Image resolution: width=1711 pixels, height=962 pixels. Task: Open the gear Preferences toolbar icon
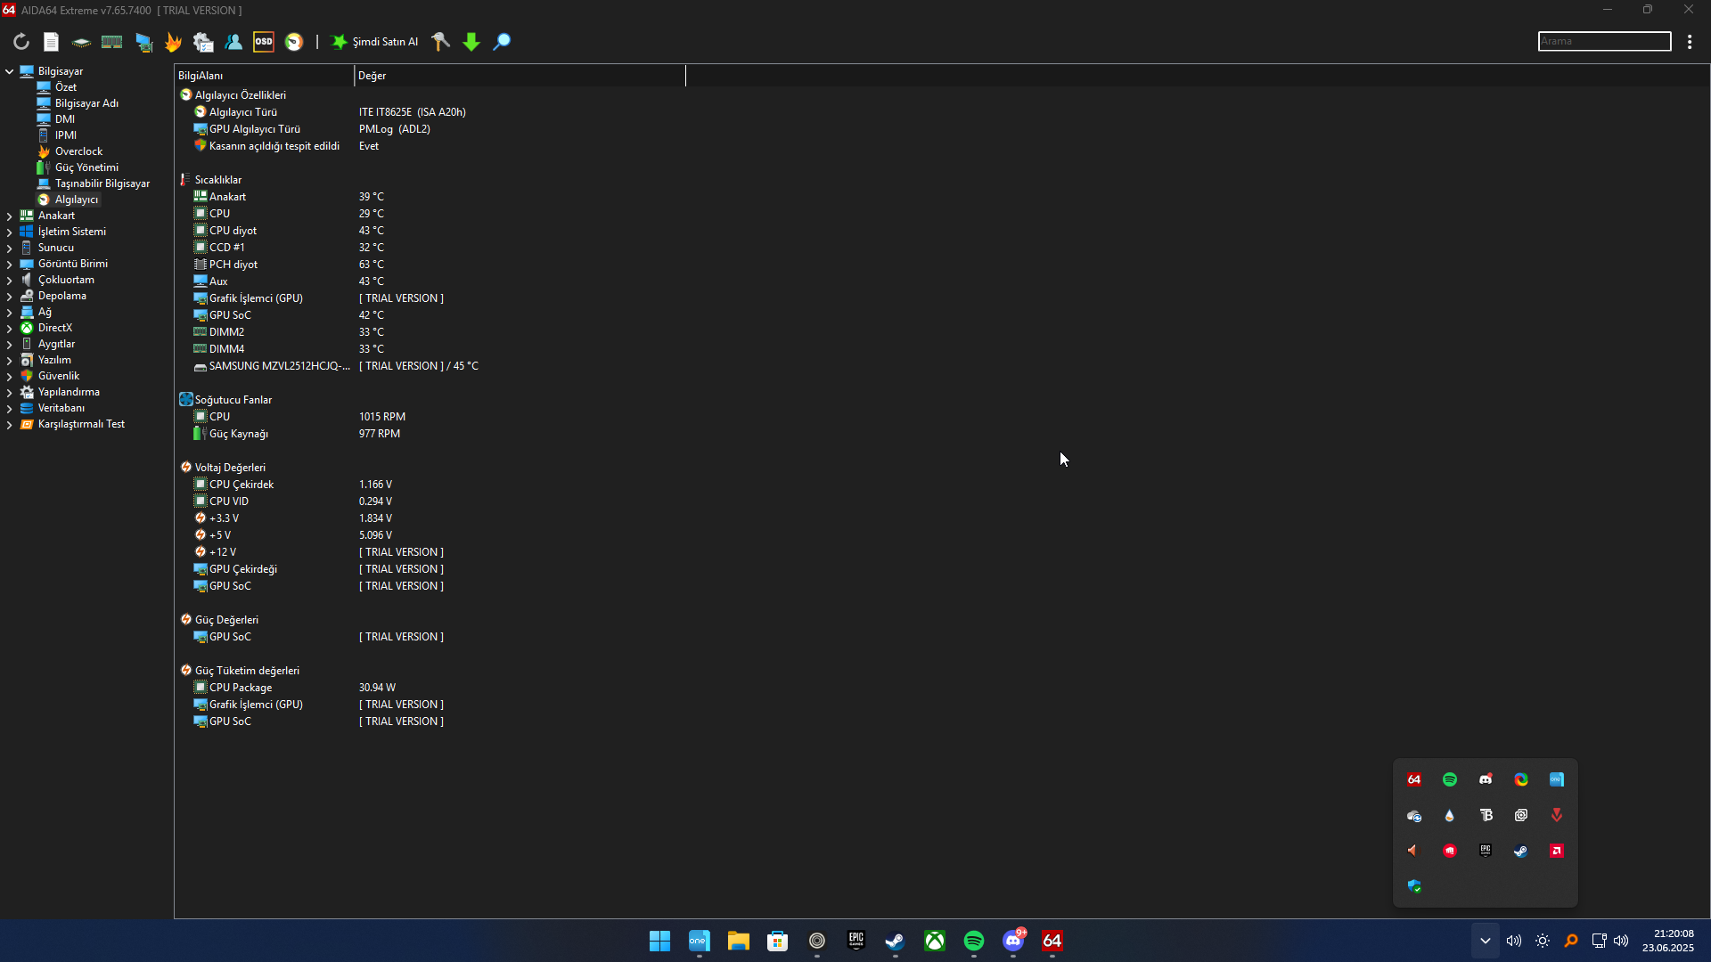[203, 42]
